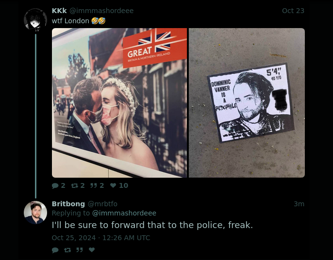Retweet Britbong's reply
The width and height of the screenshot is (333, 260).
pos(67,250)
